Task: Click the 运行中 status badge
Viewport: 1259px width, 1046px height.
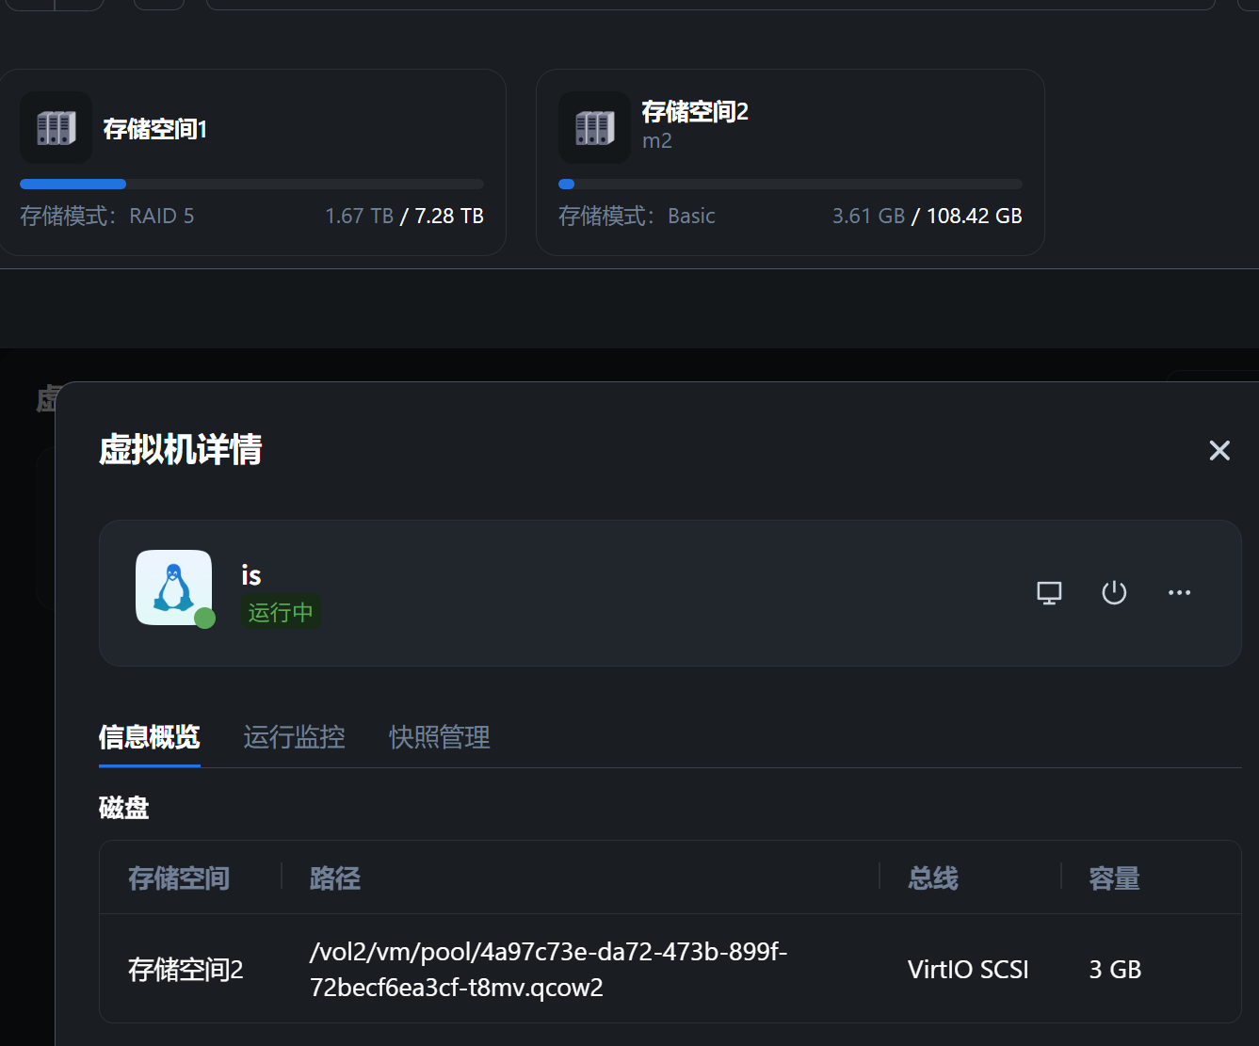Action: click(x=281, y=613)
